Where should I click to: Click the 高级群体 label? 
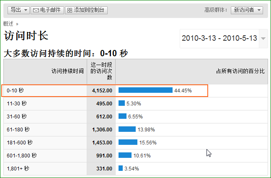(x=216, y=10)
